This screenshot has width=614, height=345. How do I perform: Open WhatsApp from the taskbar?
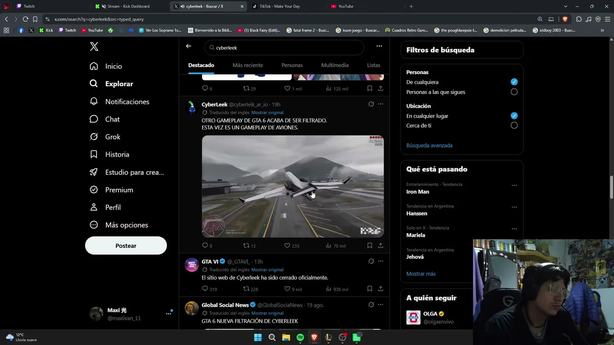356,337
